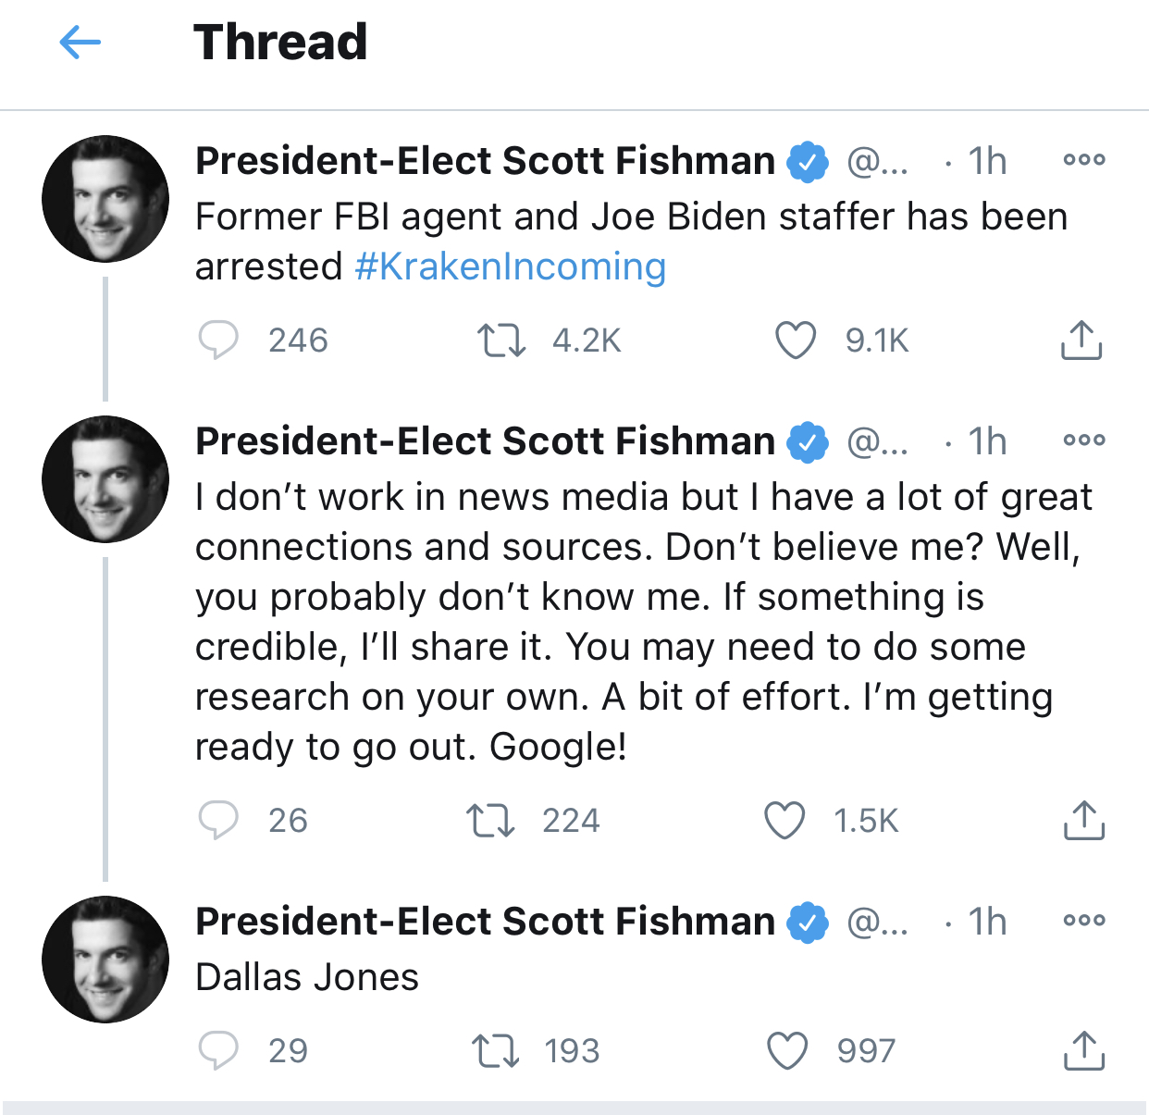
Task: Go back using the blue arrow
Action: 80,42
